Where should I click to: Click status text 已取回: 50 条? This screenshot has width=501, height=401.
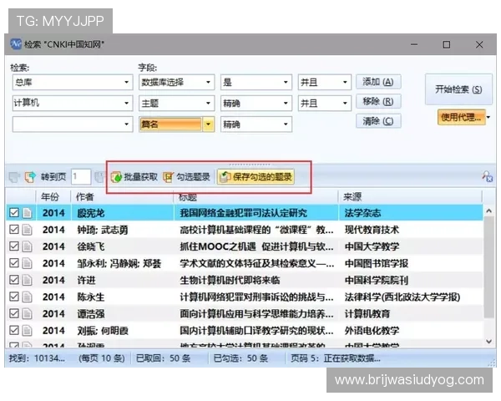[x=164, y=358]
